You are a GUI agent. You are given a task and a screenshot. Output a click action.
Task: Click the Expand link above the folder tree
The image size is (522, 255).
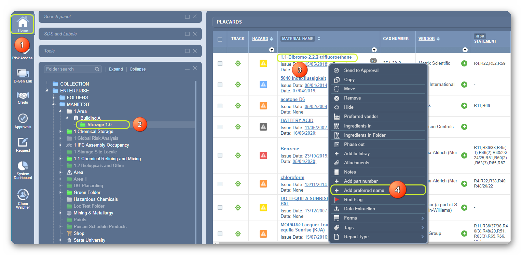(x=116, y=69)
